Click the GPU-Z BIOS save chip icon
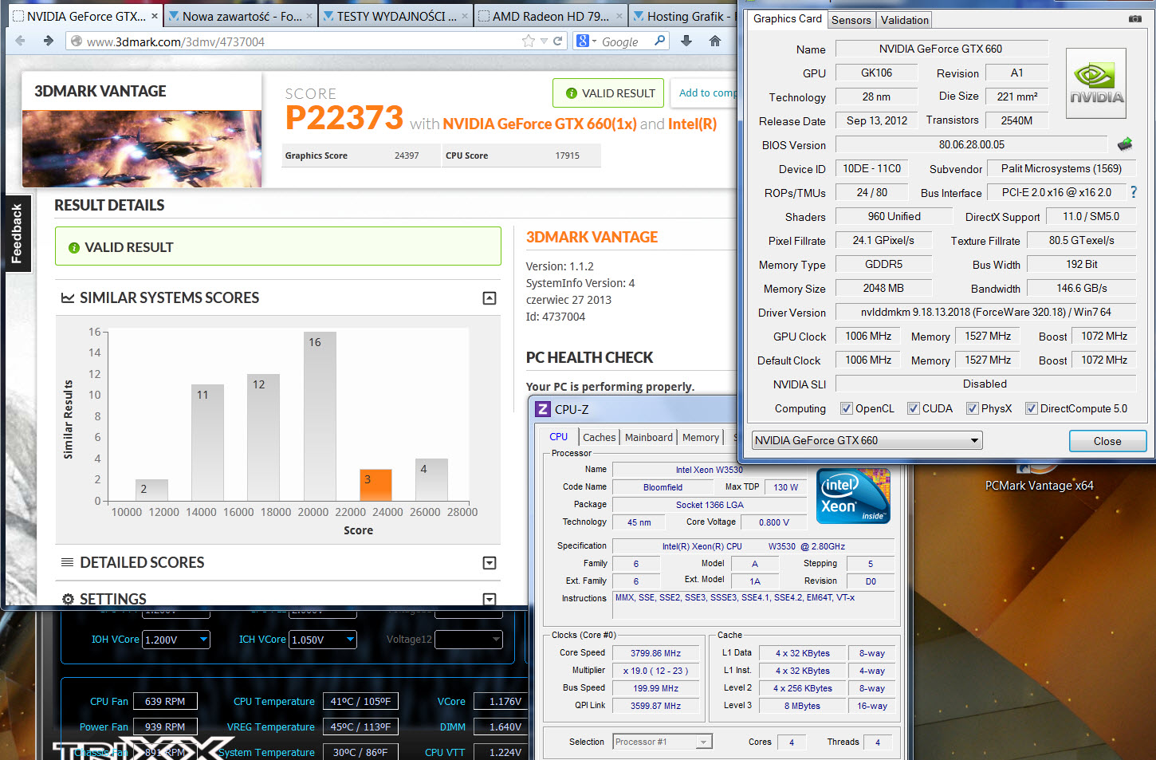Screen dimensions: 1156x760 click(1125, 144)
